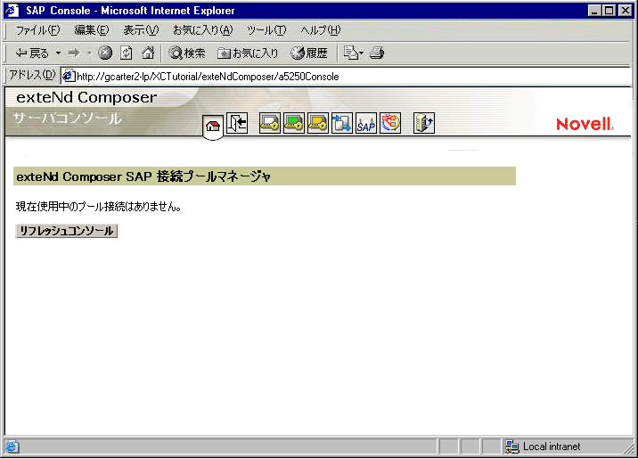Close the SAP Console browser window

point(625,10)
